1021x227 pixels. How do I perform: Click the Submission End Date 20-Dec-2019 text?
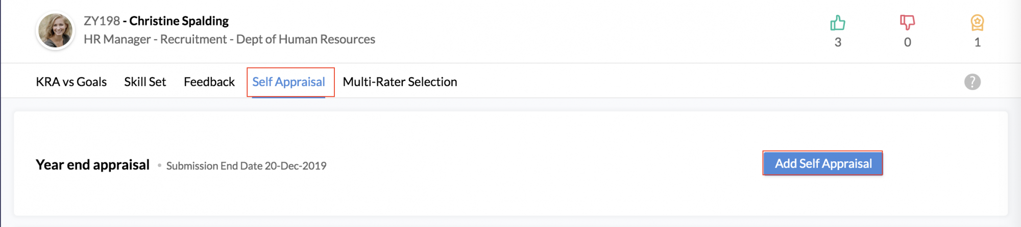(246, 166)
